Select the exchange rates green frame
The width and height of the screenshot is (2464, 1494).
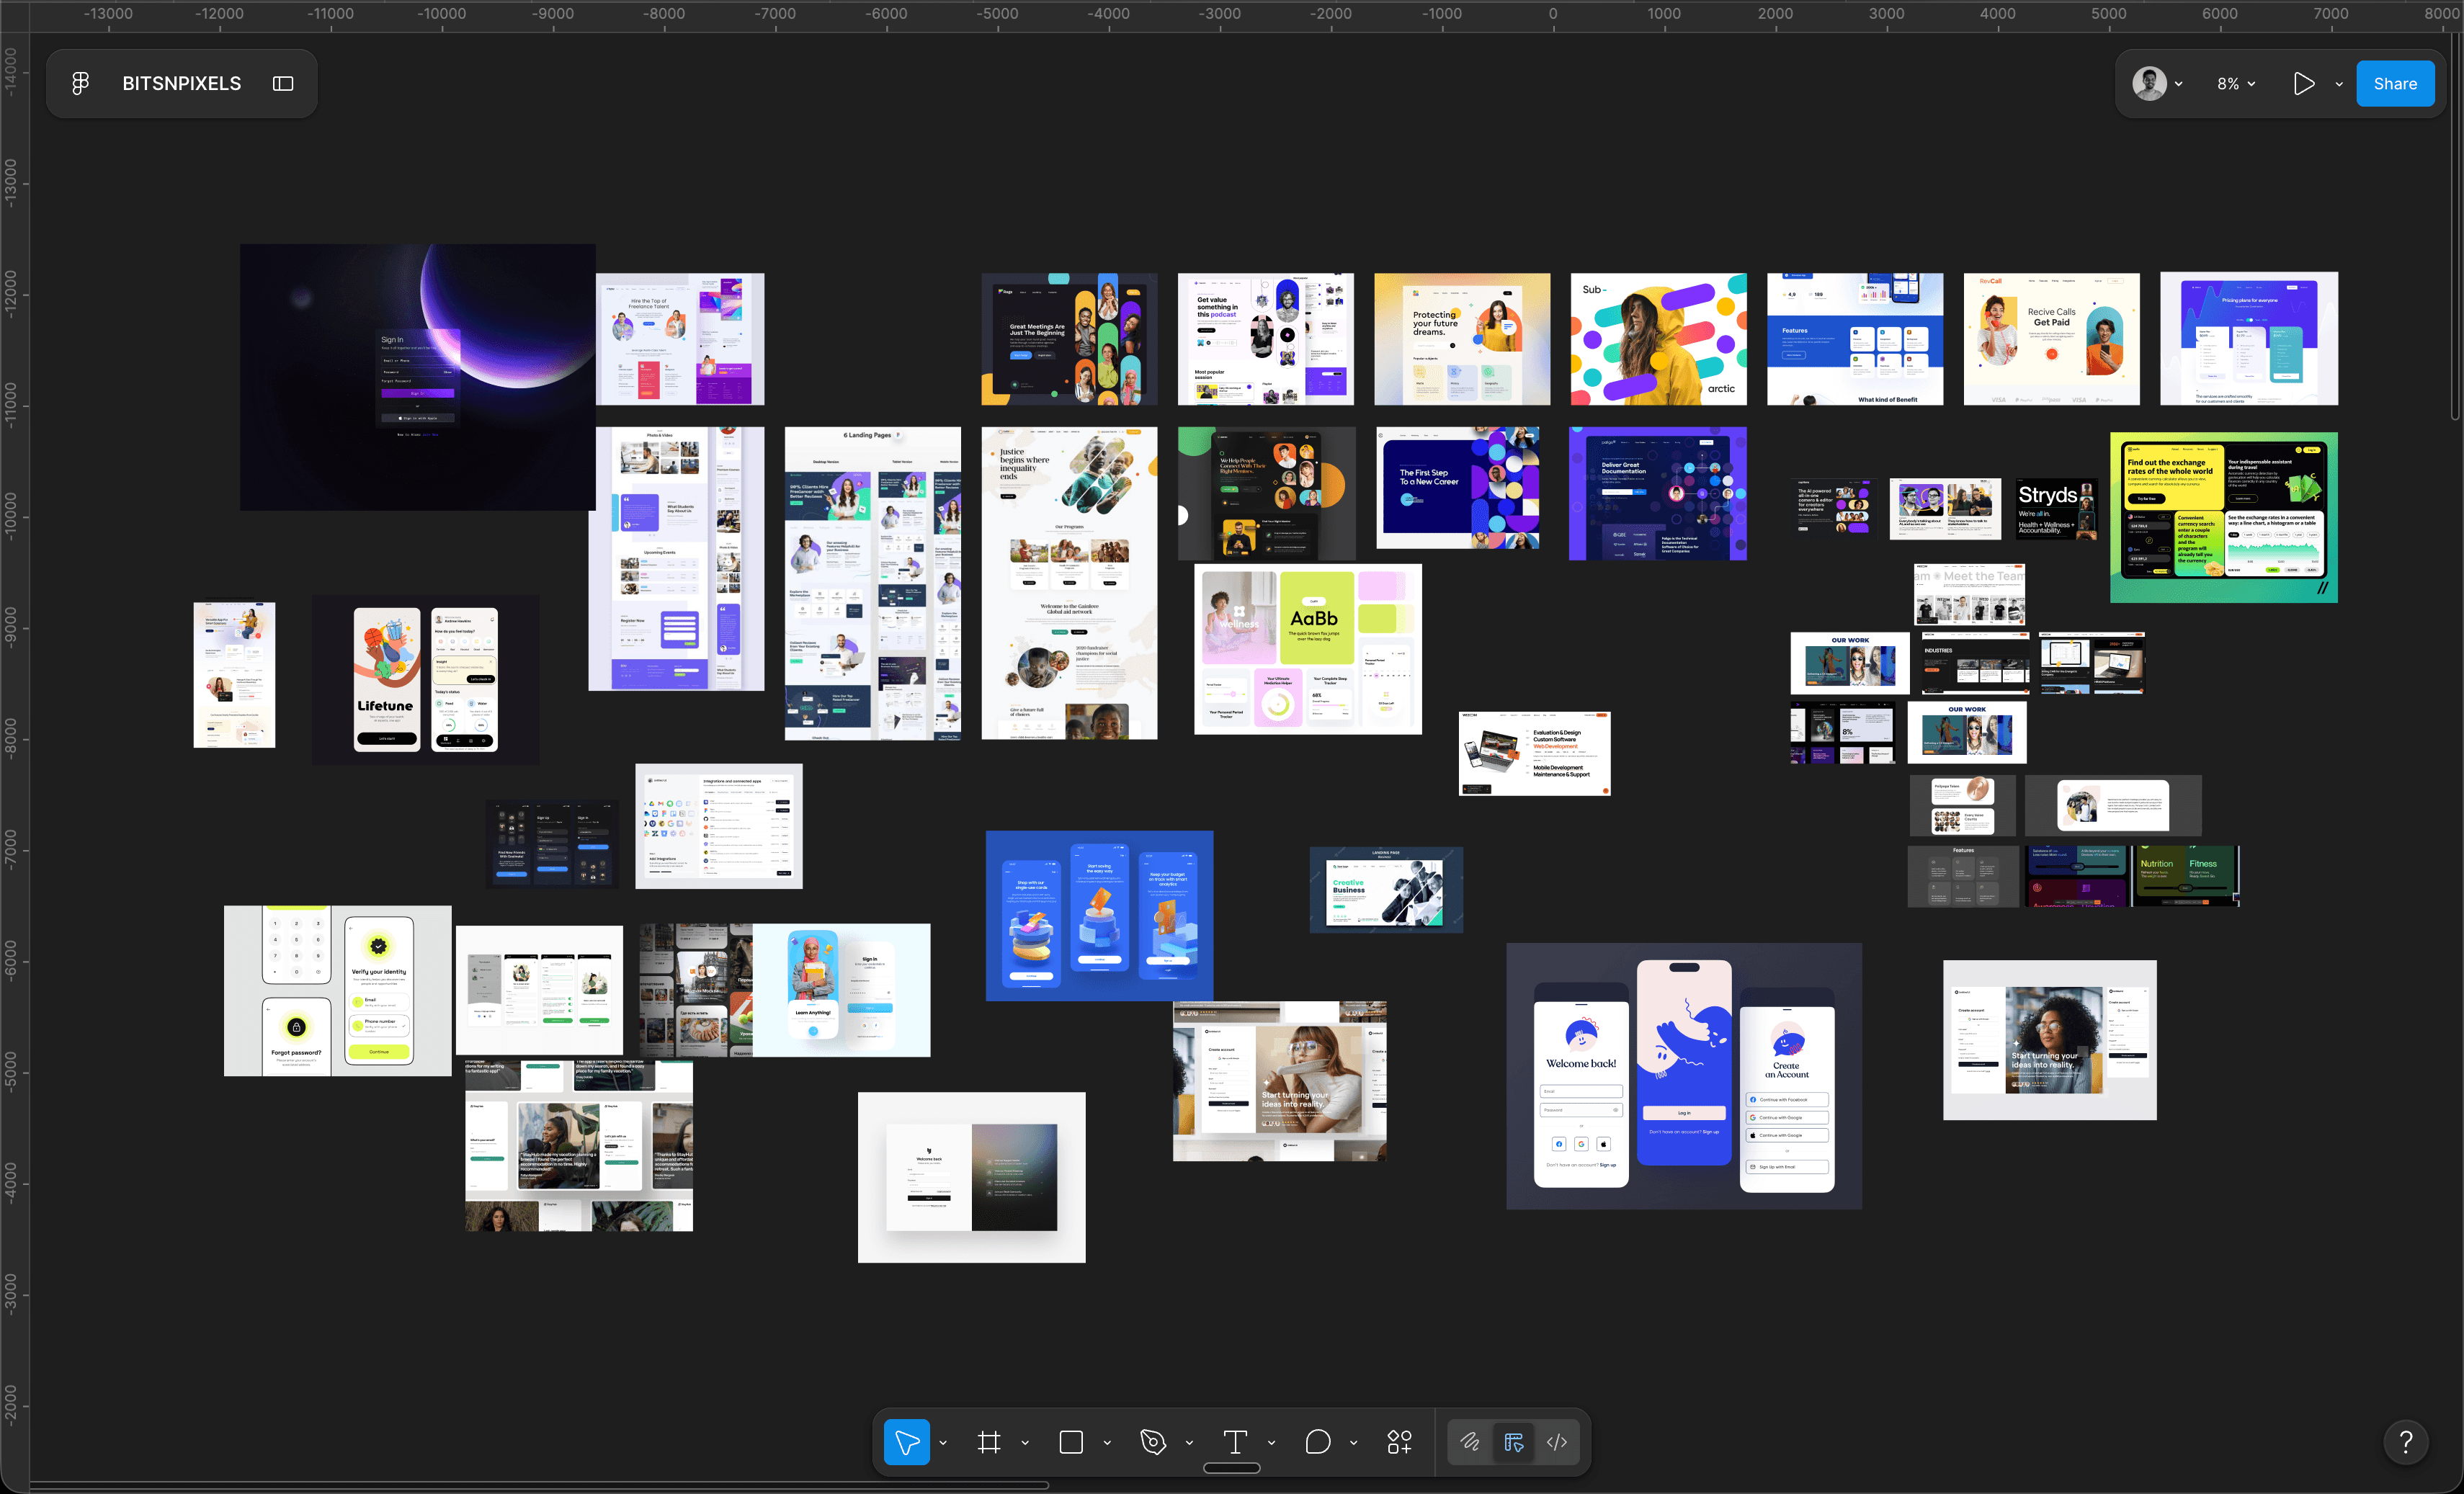pyautogui.click(x=2224, y=517)
